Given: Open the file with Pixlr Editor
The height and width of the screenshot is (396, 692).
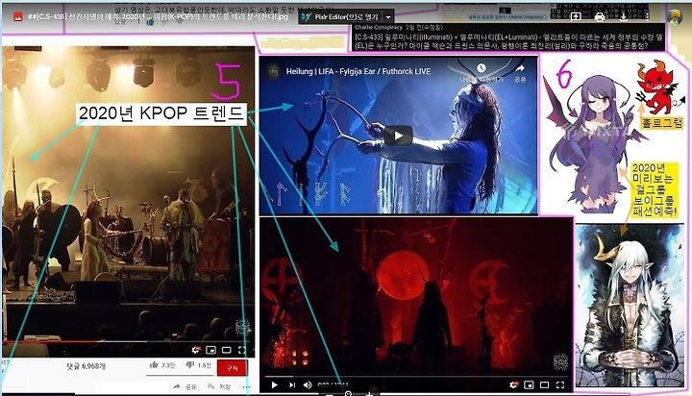Looking at the screenshot, I should 340,17.
